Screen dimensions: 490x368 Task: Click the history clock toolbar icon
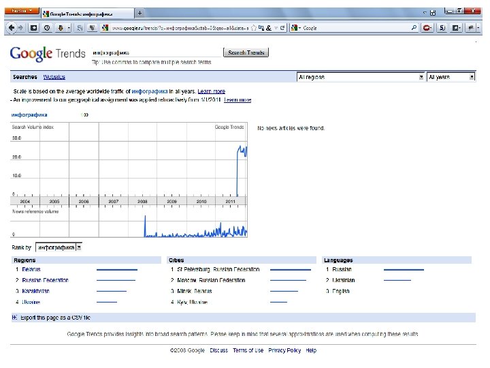click(47, 28)
